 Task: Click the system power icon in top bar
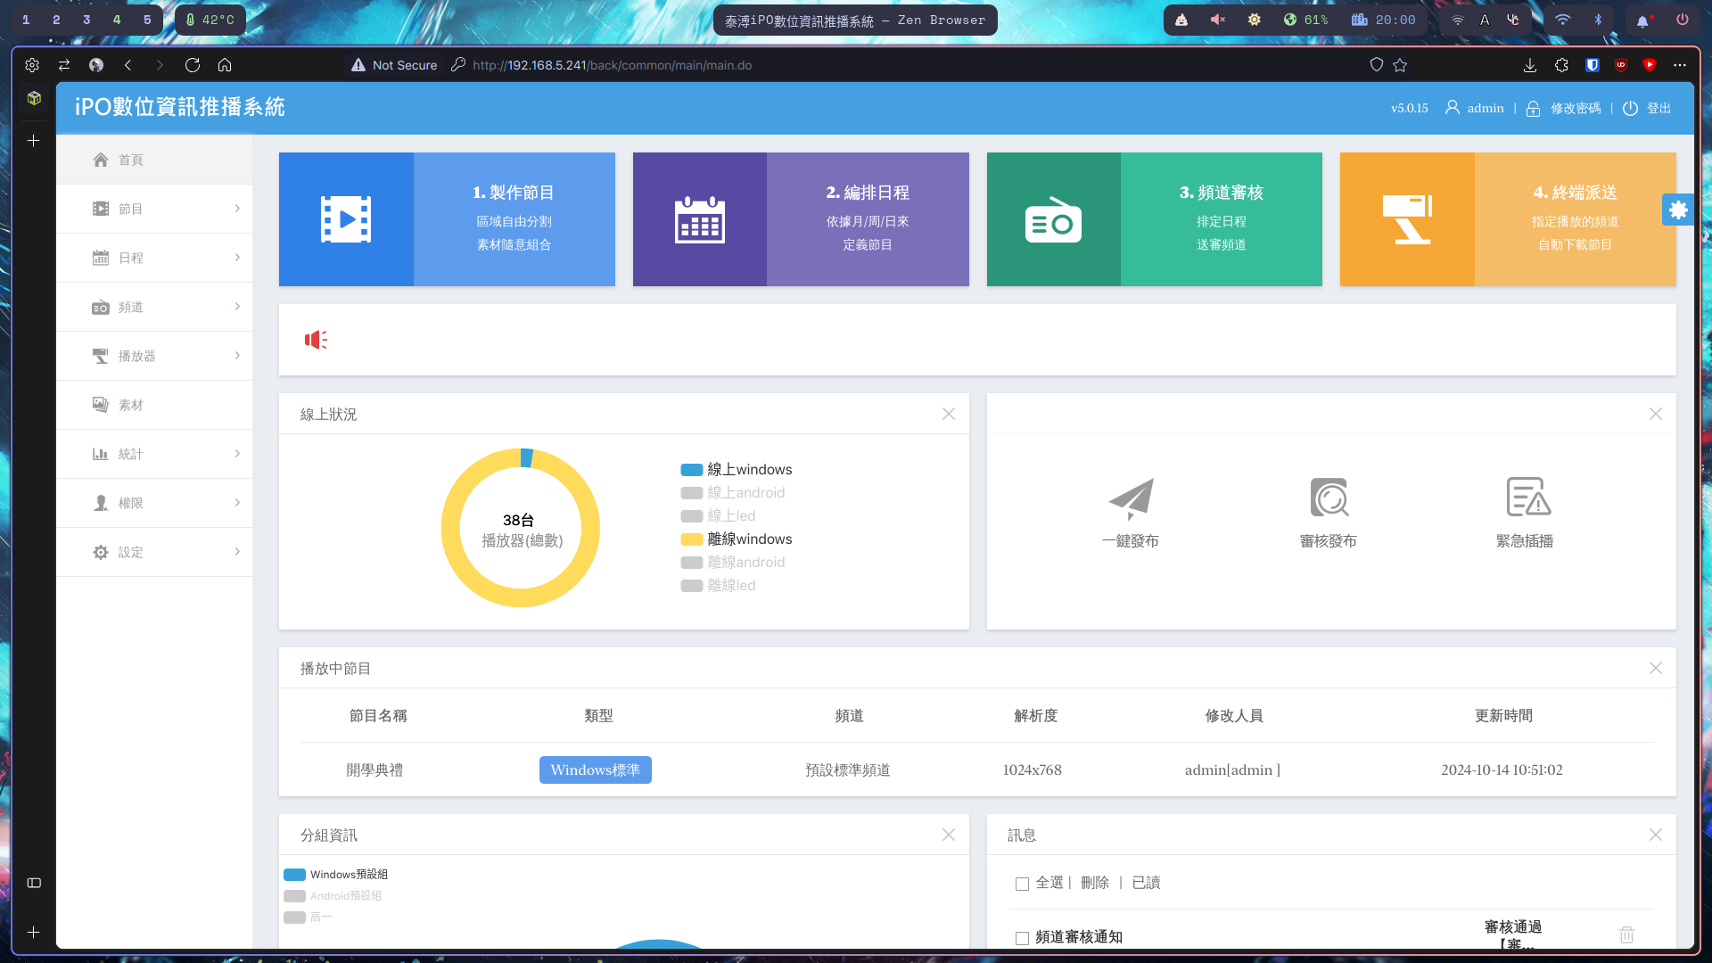[1683, 20]
